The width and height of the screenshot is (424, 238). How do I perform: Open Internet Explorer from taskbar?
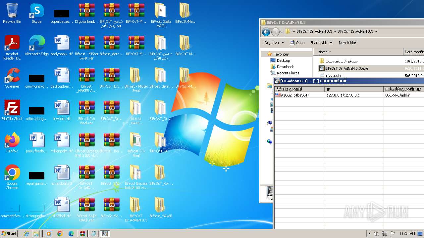tap(26, 234)
